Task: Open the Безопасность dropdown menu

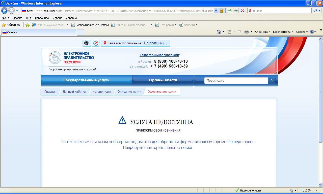Action: 283,32
